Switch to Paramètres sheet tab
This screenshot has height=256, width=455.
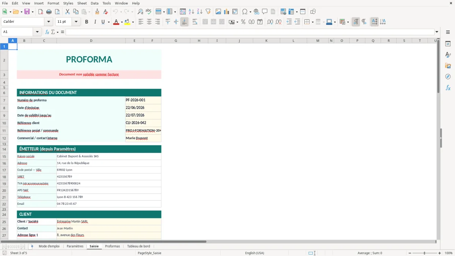coord(75,246)
